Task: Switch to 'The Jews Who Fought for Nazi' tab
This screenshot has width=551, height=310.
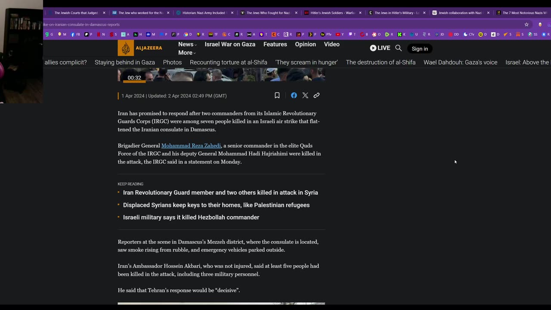Action: (268, 13)
